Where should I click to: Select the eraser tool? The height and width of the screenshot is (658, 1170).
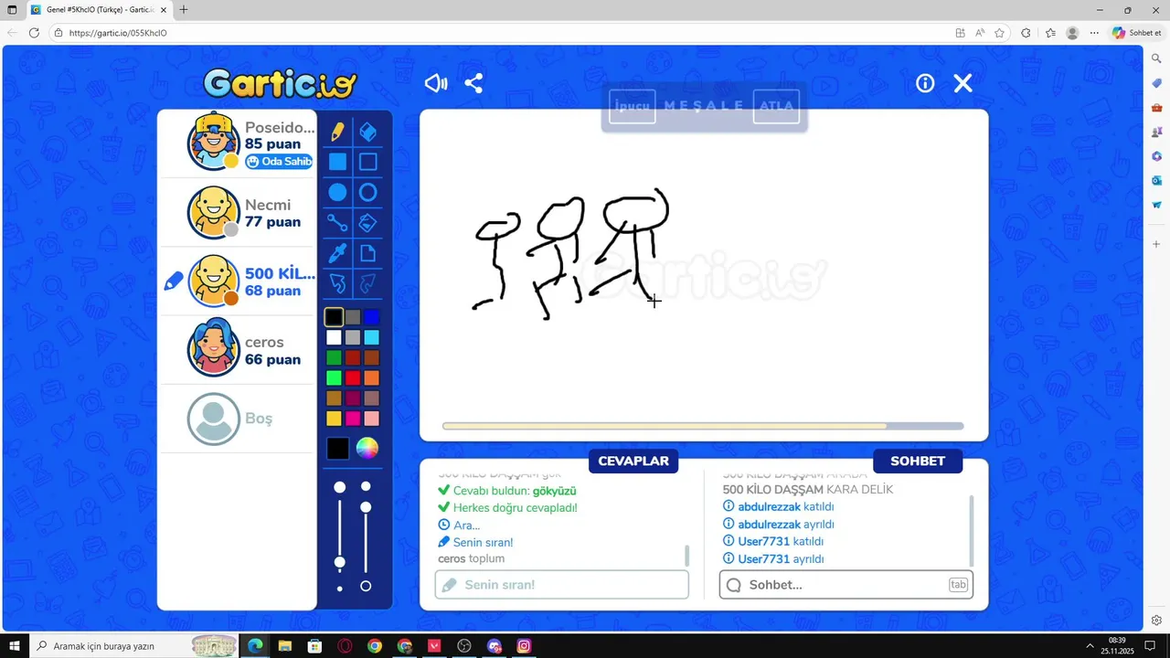tap(367, 132)
